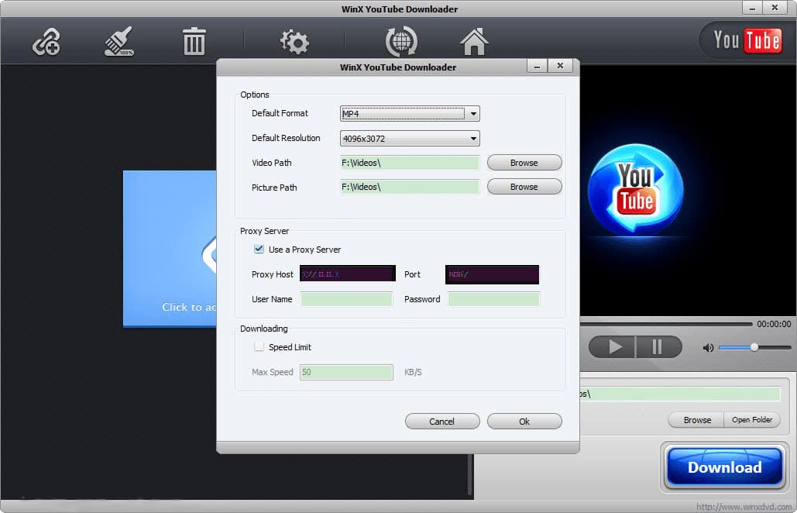Image resolution: width=797 pixels, height=513 pixels.
Task: Browse for the Picture Path
Action: click(524, 187)
